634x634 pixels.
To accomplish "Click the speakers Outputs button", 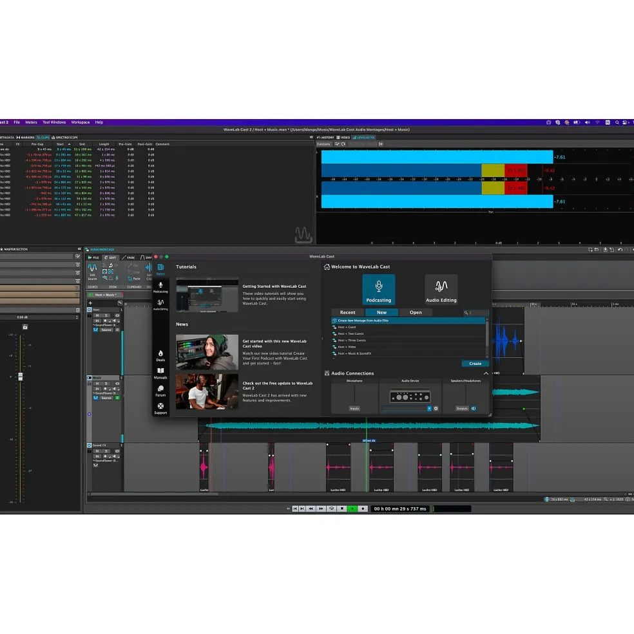I will tap(462, 408).
